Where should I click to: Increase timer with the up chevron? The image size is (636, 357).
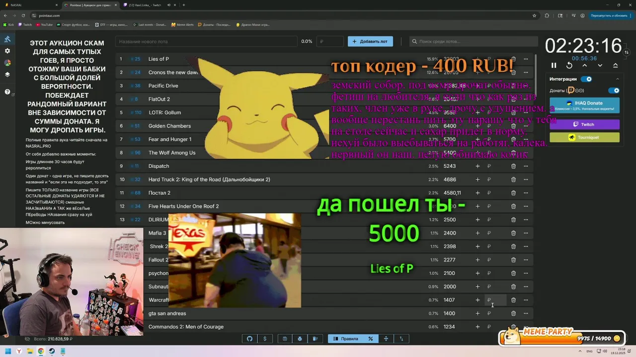coord(585,65)
